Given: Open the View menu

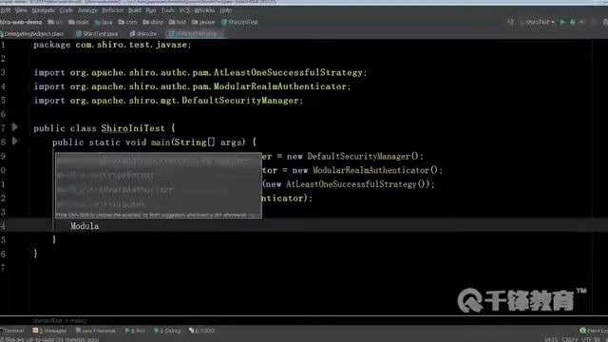Looking at the screenshot, I should pyautogui.click(x=21, y=10).
